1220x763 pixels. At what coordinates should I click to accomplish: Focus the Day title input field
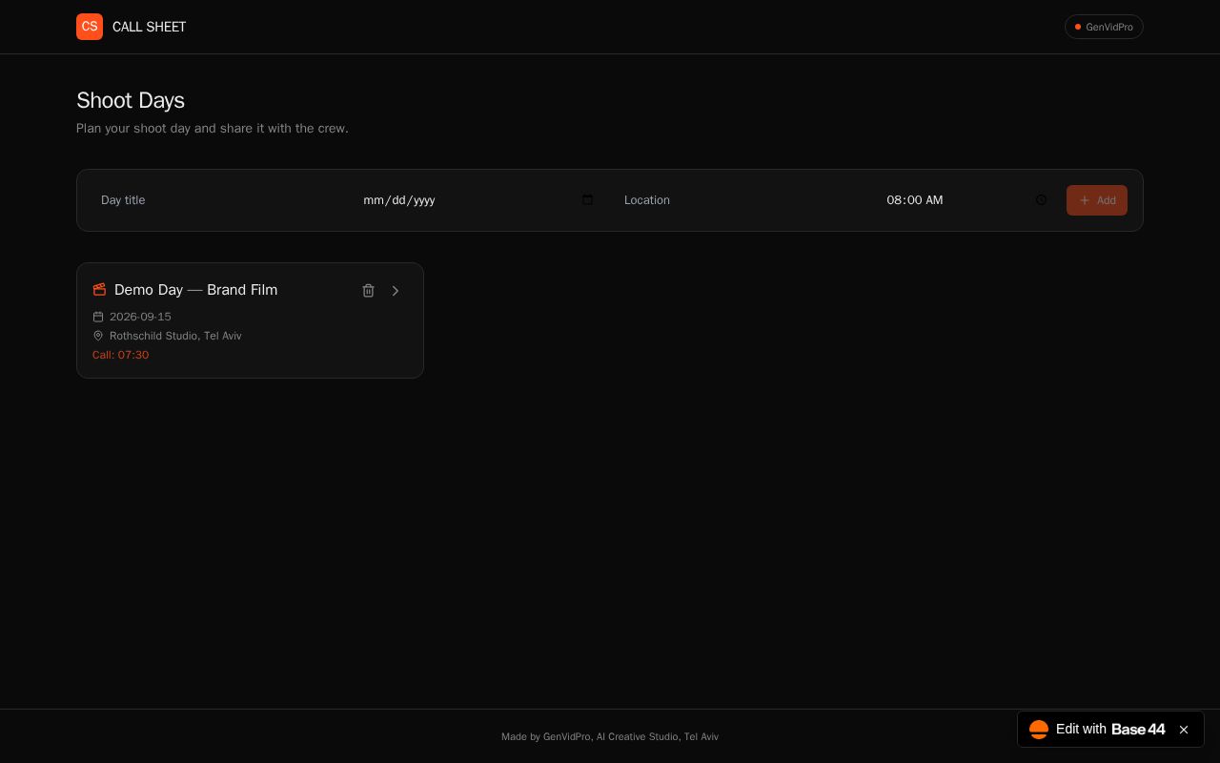click(219, 200)
